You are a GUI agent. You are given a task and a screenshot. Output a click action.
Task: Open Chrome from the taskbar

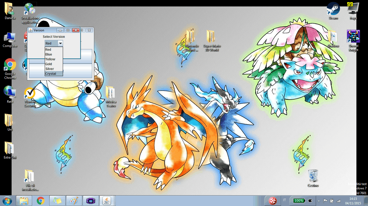41,201
